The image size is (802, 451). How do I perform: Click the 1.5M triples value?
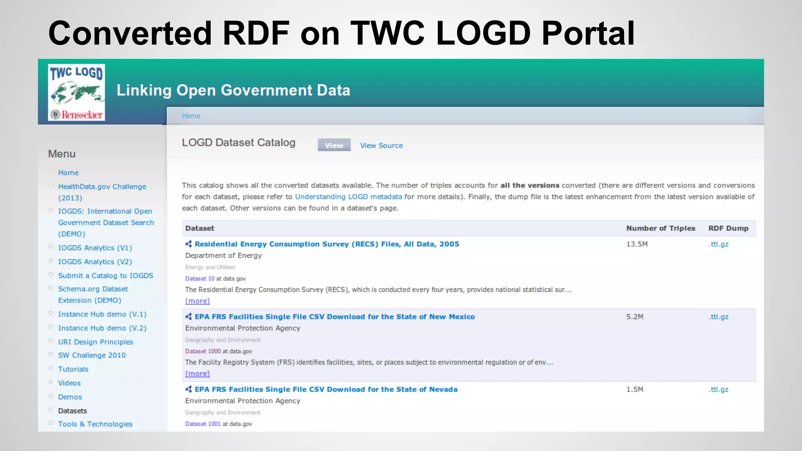tap(634, 389)
